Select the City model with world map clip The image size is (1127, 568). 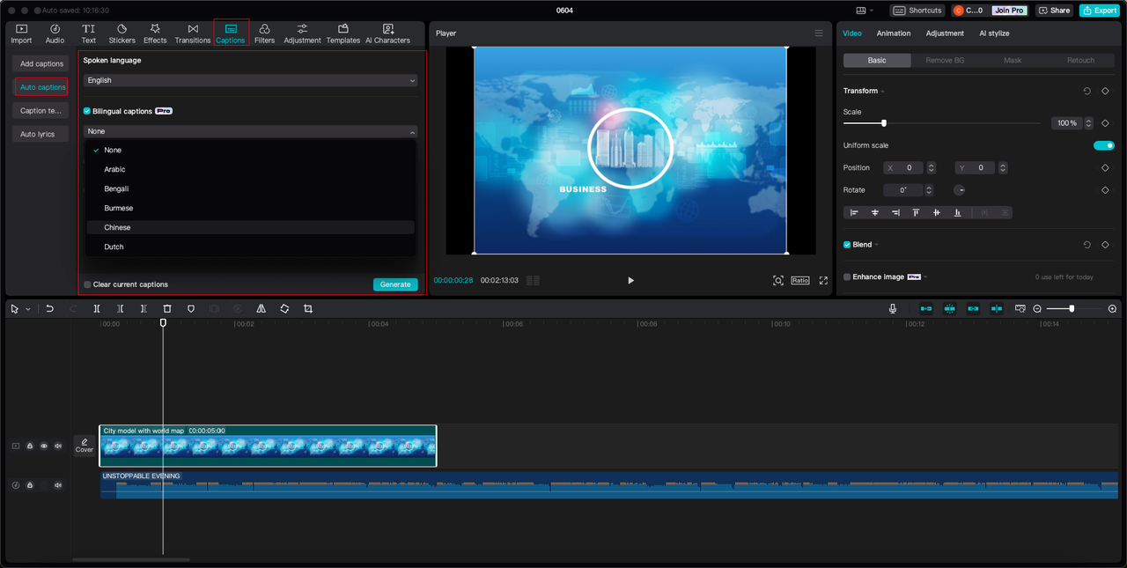(x=268, y=446)
